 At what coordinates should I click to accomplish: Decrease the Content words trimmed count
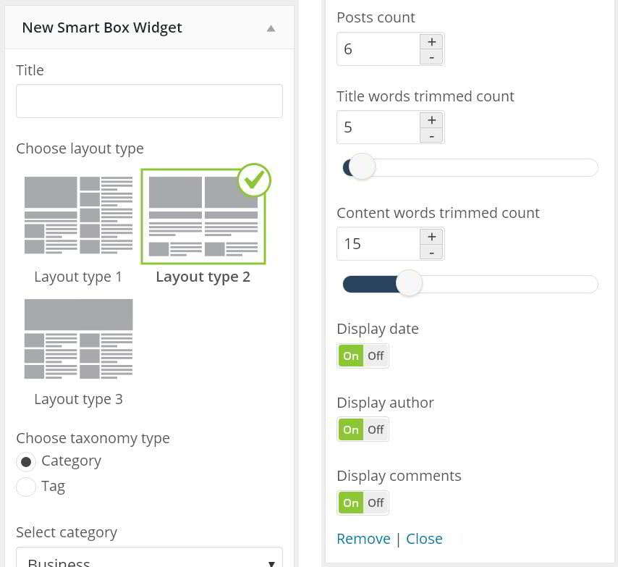(431, 253)
